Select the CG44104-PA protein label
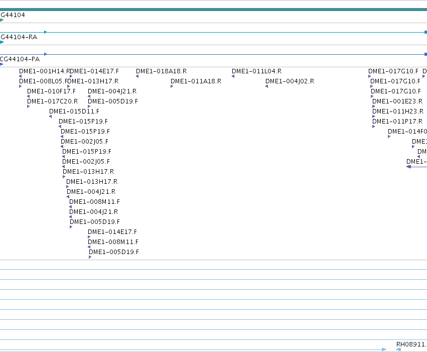This screenshot has width=427, height=352. pyautogui.click(x=20, y=59)
